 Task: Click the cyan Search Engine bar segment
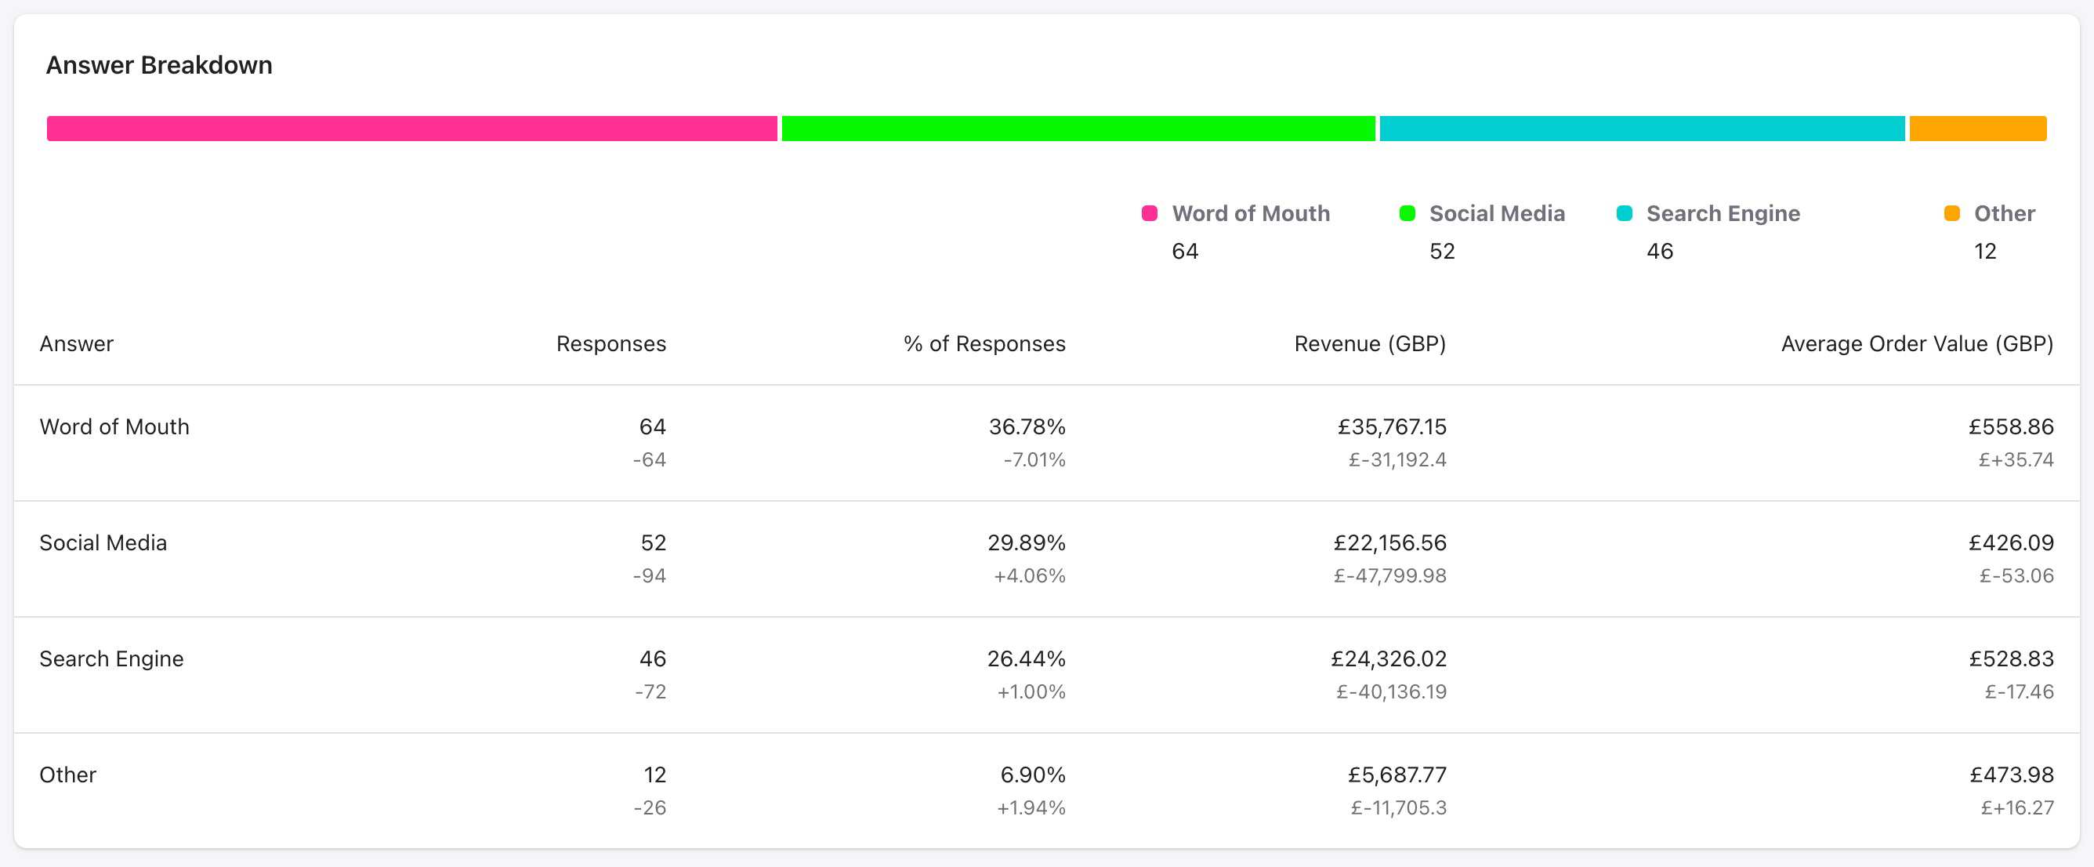pos(1641,129)
